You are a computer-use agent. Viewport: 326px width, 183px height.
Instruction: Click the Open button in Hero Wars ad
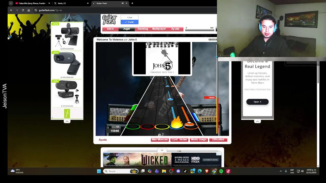click(257, 102)
